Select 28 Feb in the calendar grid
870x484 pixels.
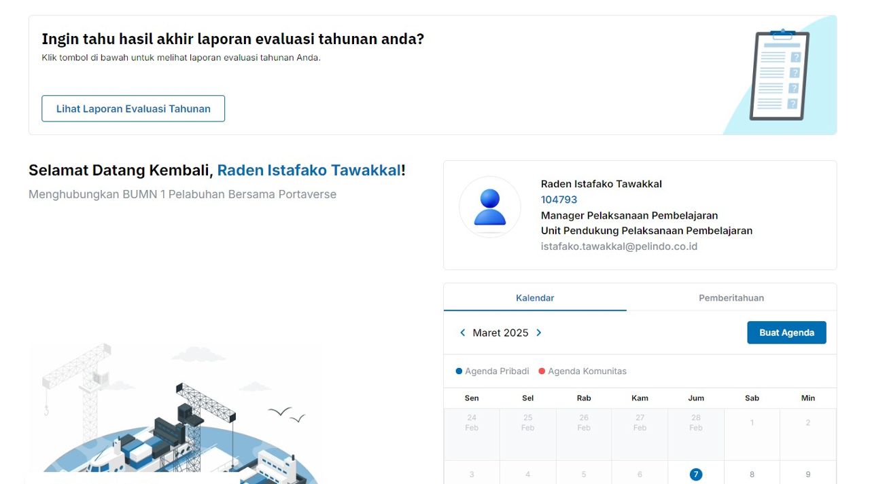coord(695,423)
